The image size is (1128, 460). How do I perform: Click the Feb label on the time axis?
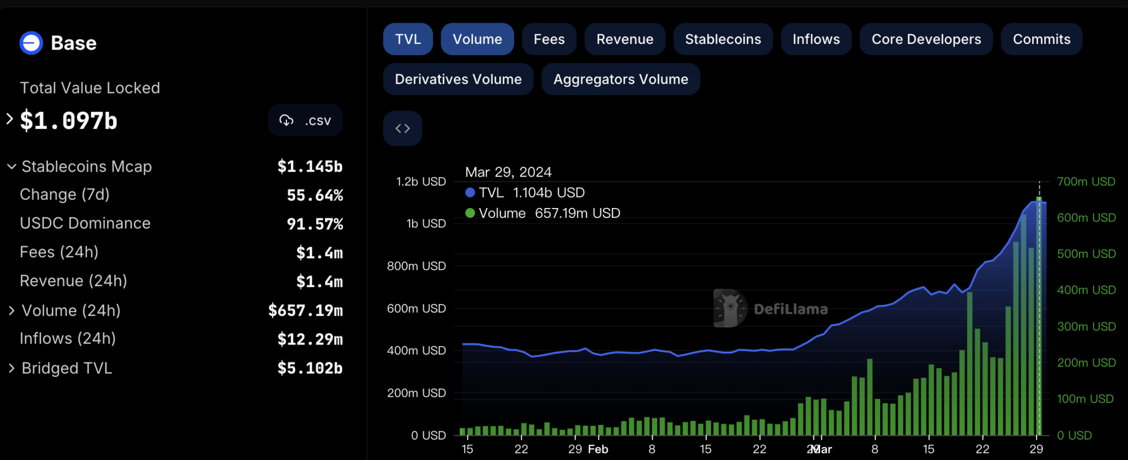click(x=598, y=449)
